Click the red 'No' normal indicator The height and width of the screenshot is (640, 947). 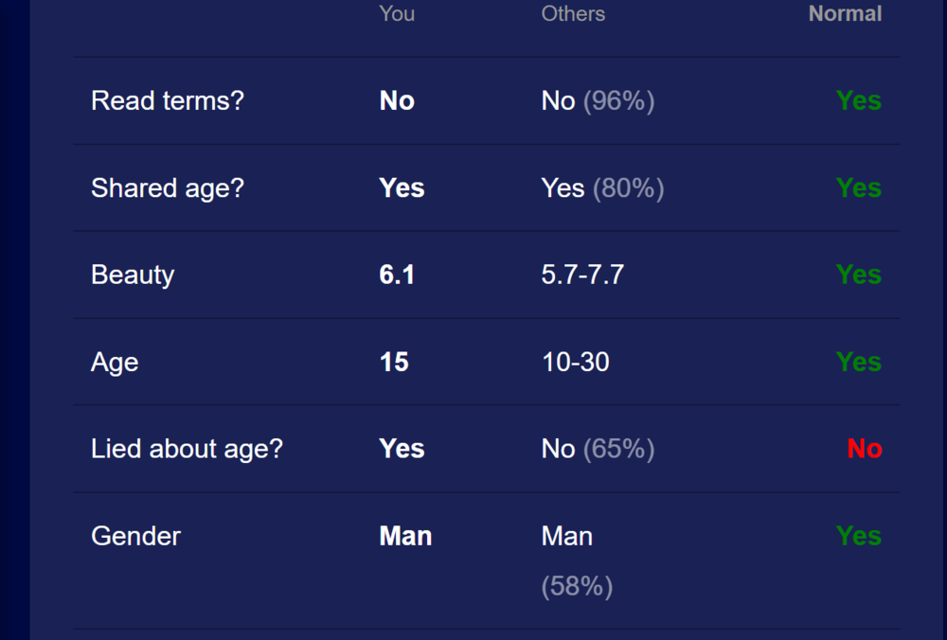pyautogui.click(x=865, y=449)
